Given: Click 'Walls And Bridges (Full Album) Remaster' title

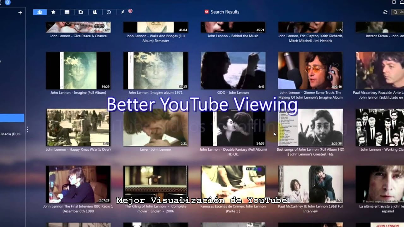Looking at the screenshot, I should click(156, 38).
